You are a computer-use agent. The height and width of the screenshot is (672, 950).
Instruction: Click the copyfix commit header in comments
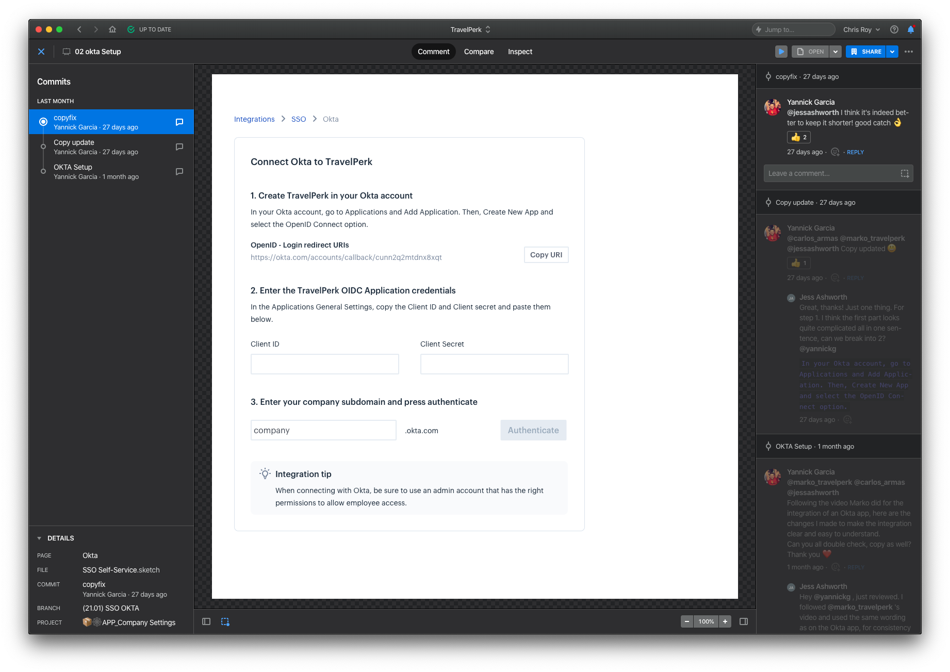(x=839, y=76)
